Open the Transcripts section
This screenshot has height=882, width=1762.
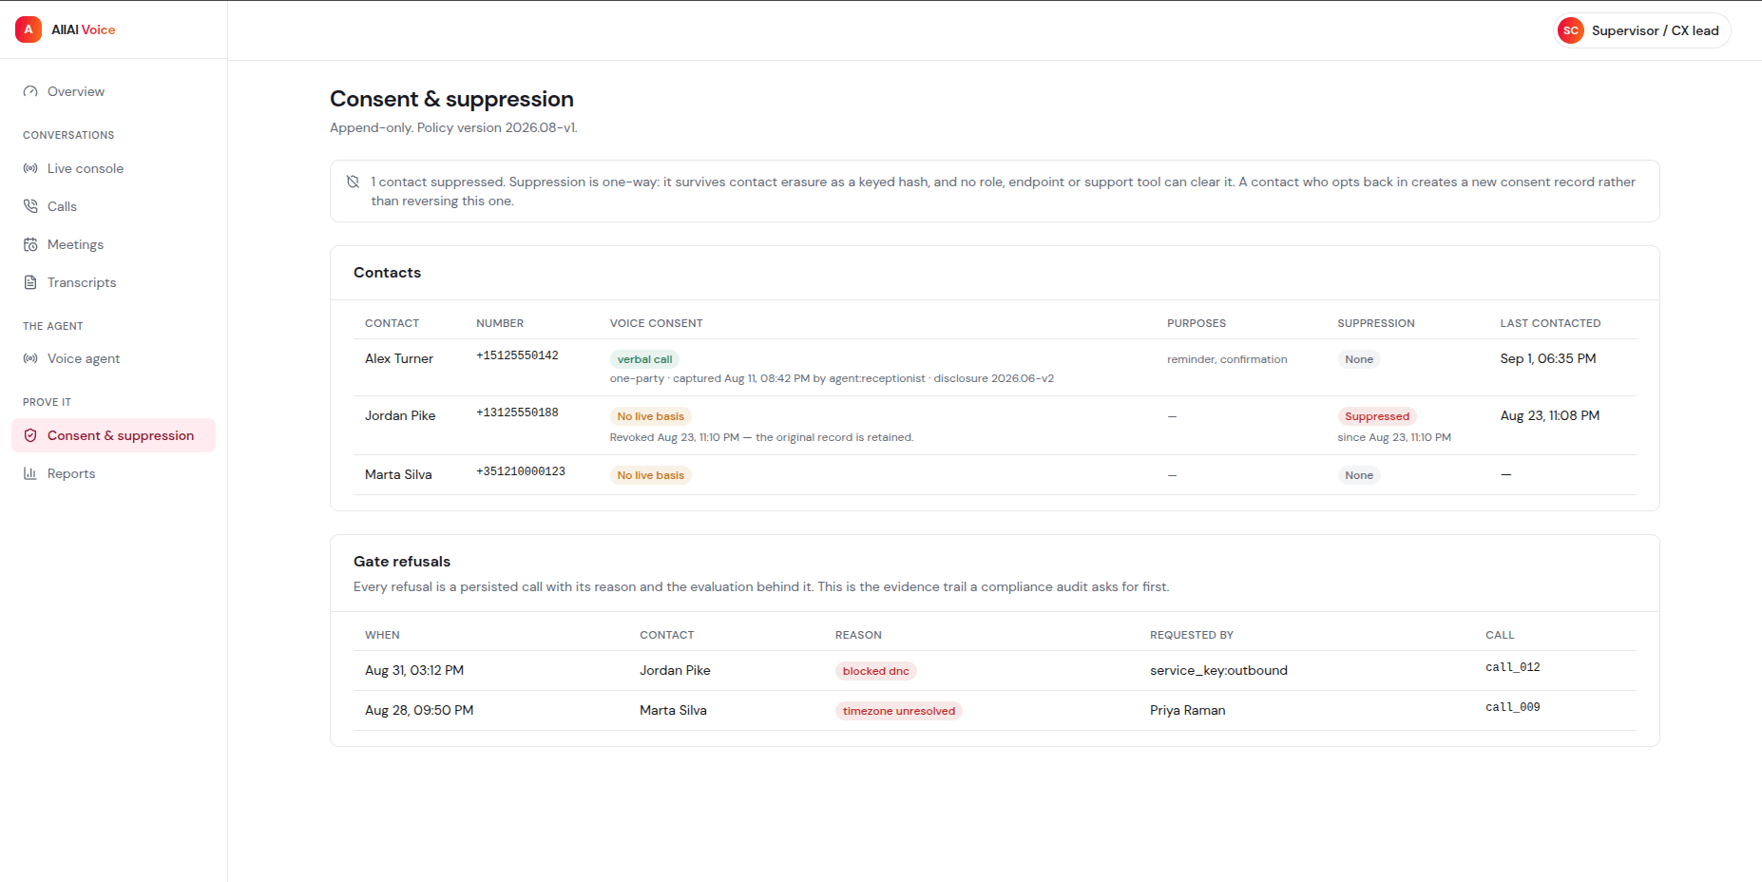(114, 282)
